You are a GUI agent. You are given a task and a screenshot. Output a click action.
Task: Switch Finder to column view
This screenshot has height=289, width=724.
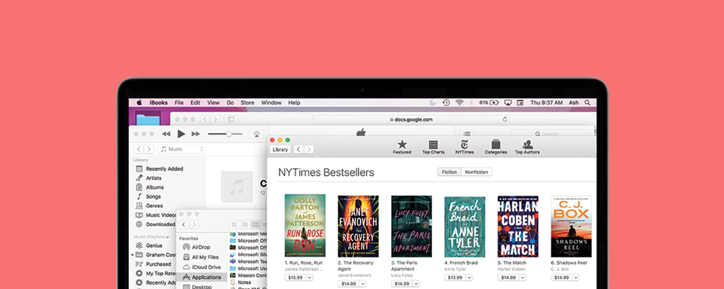click(x=255, y=224)
